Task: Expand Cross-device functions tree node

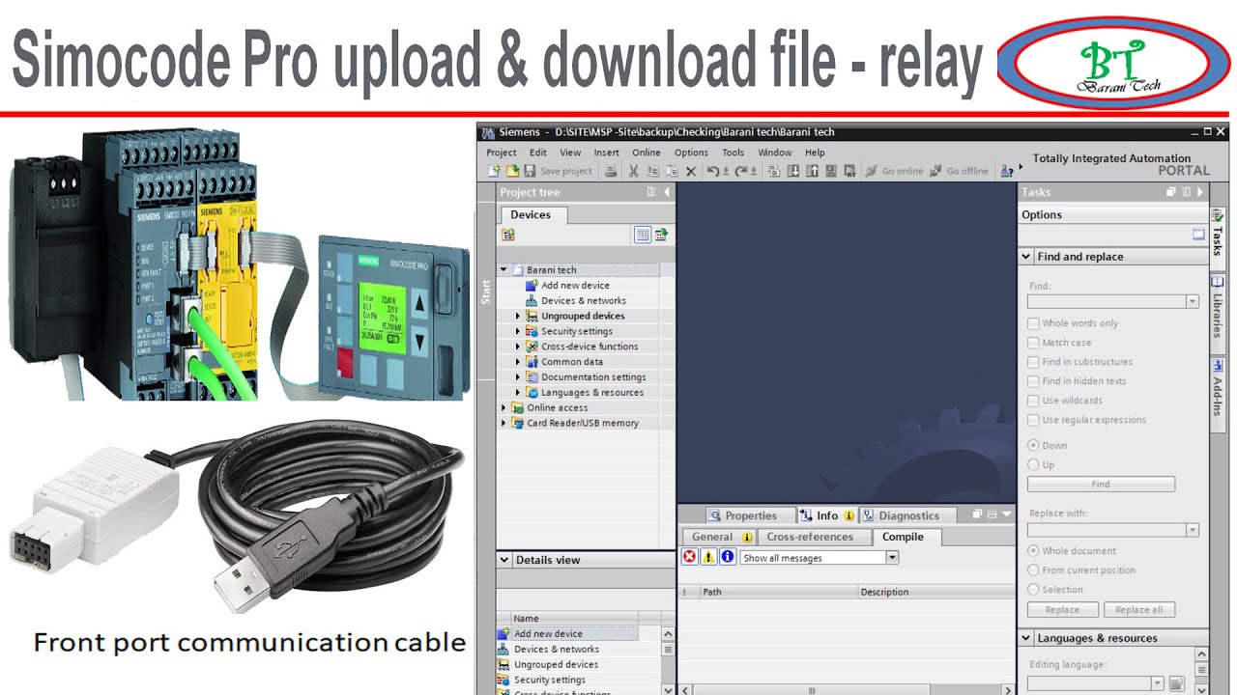Action: tap(518, 347)
